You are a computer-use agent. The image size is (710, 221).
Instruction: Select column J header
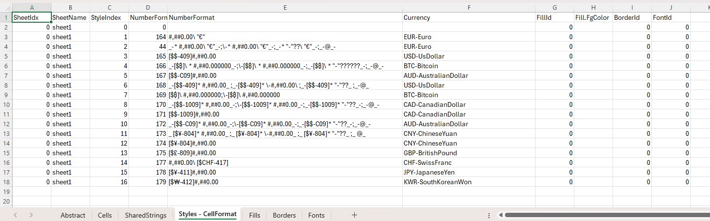click(x=671, y=7)
